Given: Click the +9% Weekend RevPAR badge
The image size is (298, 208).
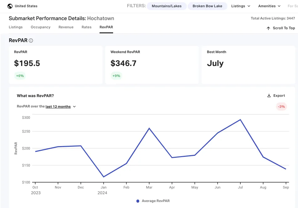Looking at the screenshot, I should (x=116, y=76).
